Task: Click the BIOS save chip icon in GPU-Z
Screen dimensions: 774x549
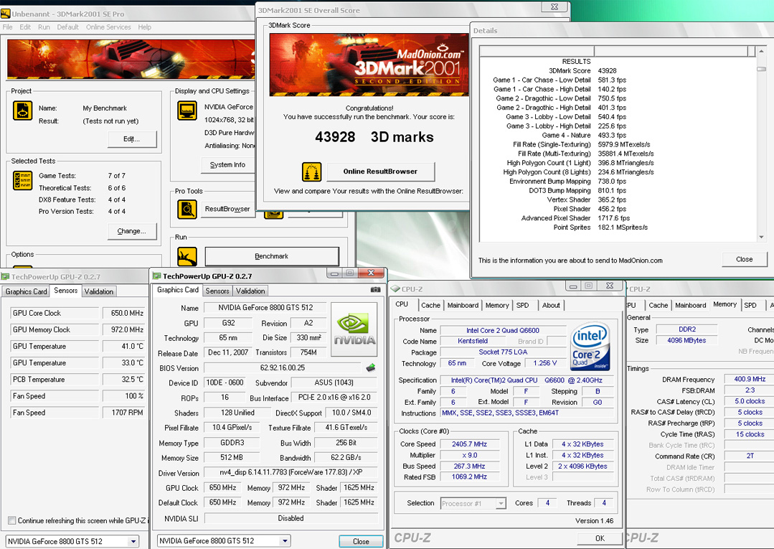Action: tap(371, 368)
